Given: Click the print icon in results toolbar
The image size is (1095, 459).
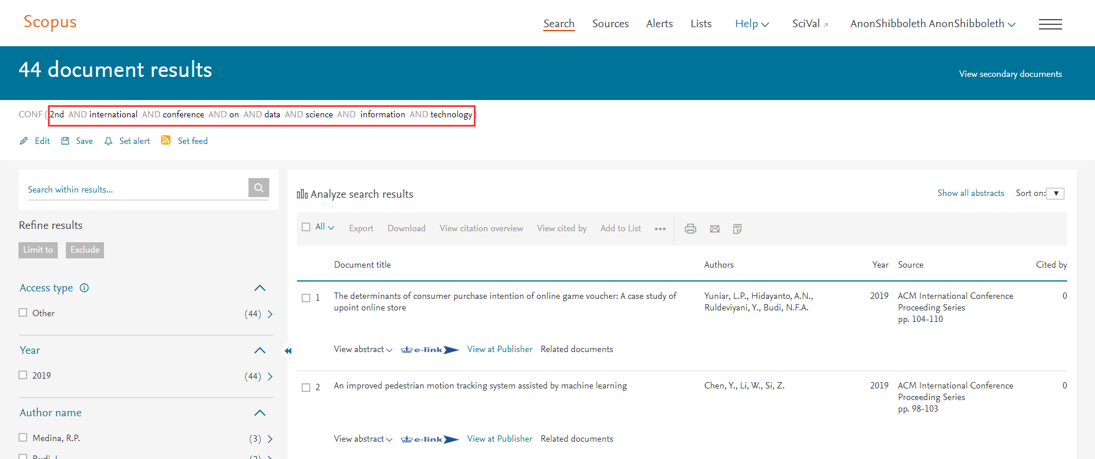Looking at the screenshot, I should pos(690,229).
